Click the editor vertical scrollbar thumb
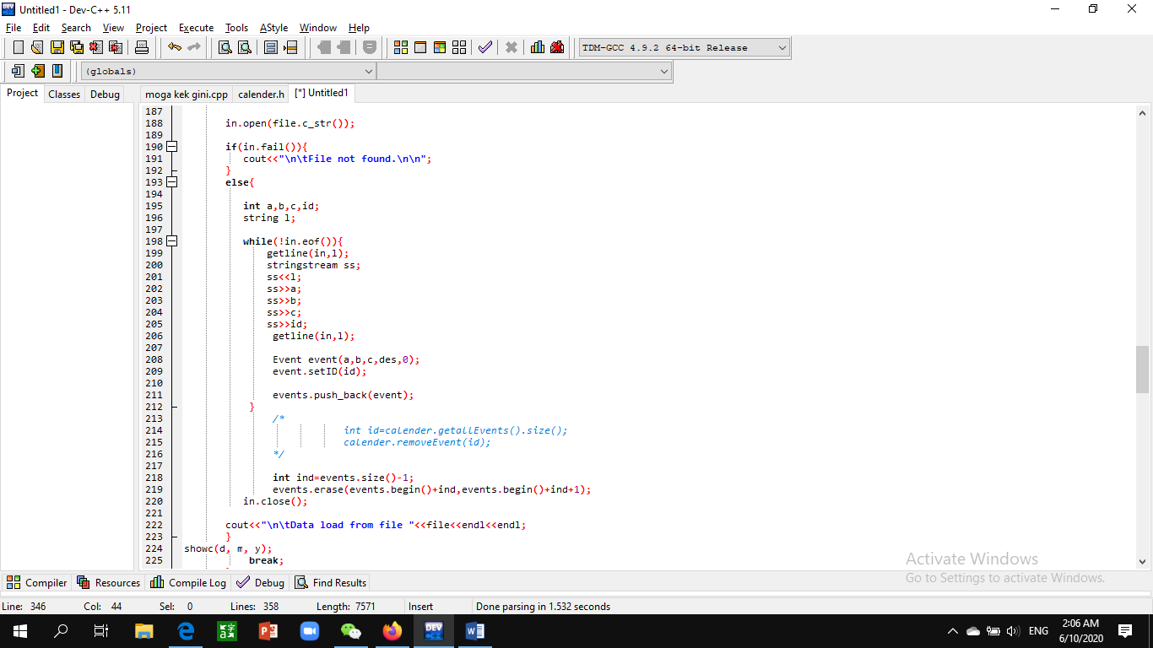Viewport: 1153px width, 648px height. tap(1143, 370)
